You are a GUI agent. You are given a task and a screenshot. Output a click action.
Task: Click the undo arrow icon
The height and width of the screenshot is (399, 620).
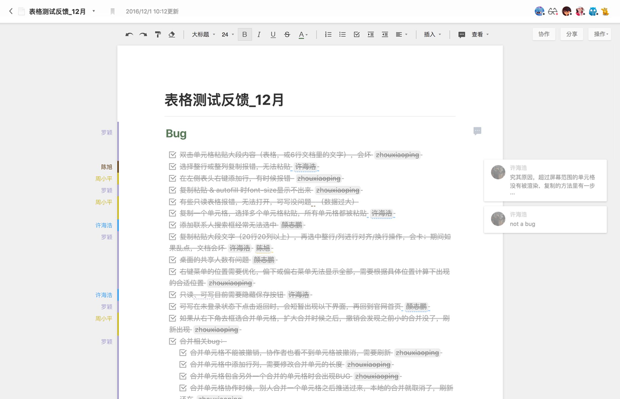point(129,35)
